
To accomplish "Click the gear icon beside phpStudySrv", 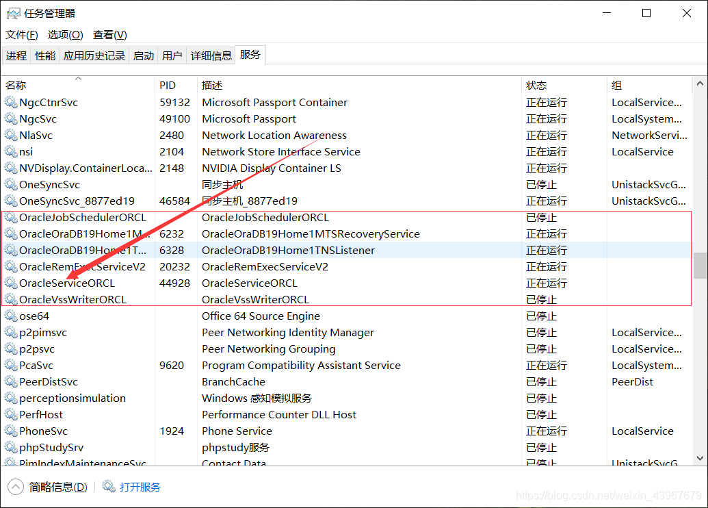I will pyautogui.click(x=11, y=448).
